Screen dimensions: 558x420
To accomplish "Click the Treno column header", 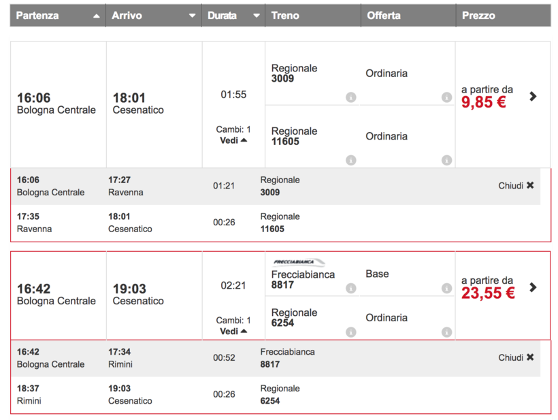I will pyautogui.click(x=285, y=16).
